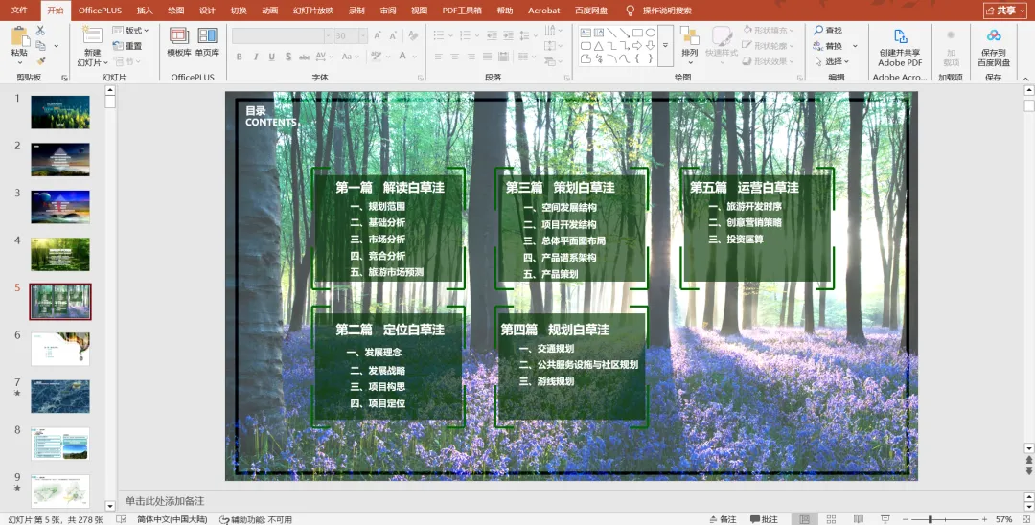Toggle the 批注 comments button
1035x525 pixels.
point(764,519)
